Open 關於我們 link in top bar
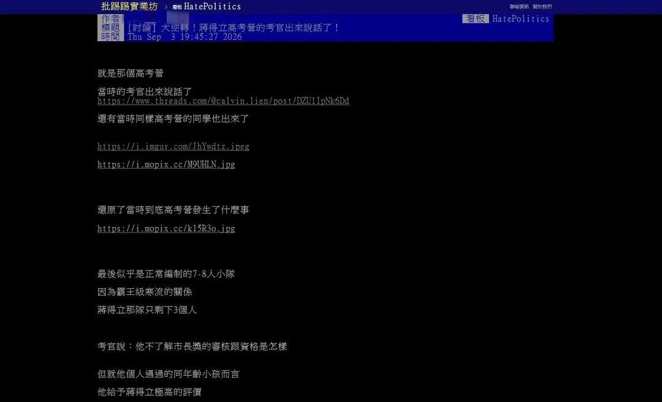Image resolution: width=662 pixels, height=402 pixels. [542, 7]
